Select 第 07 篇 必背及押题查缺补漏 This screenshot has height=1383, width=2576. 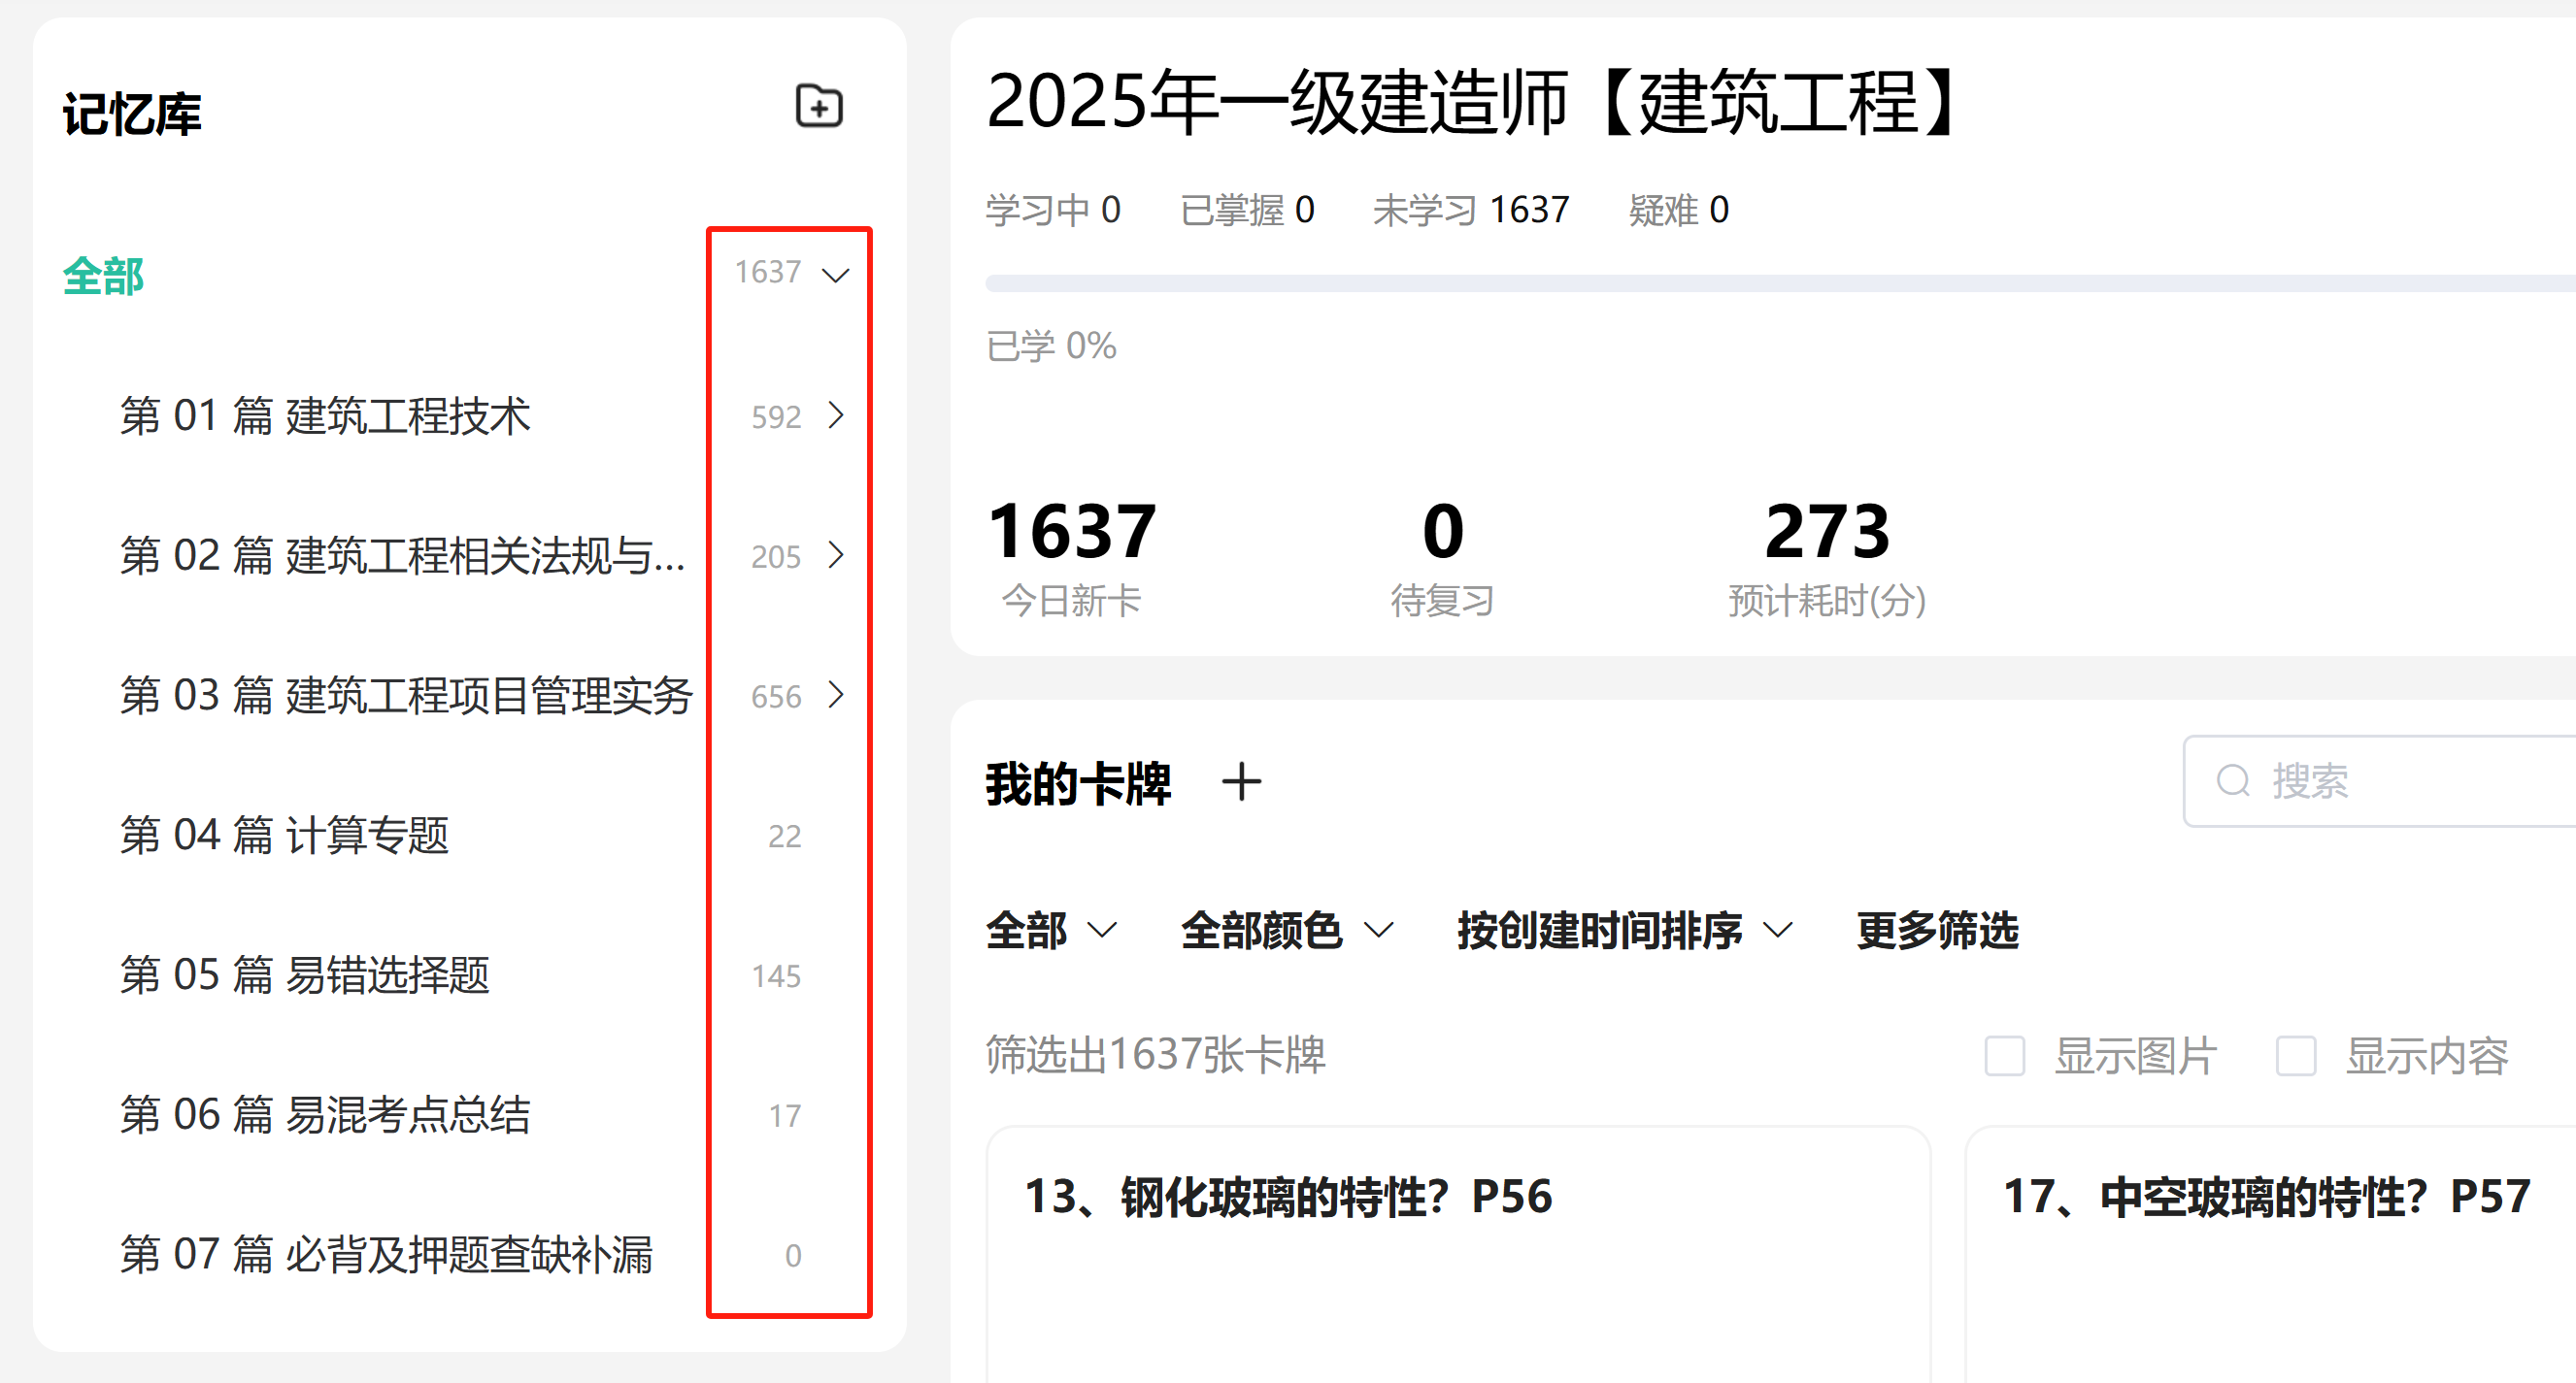386,1255
